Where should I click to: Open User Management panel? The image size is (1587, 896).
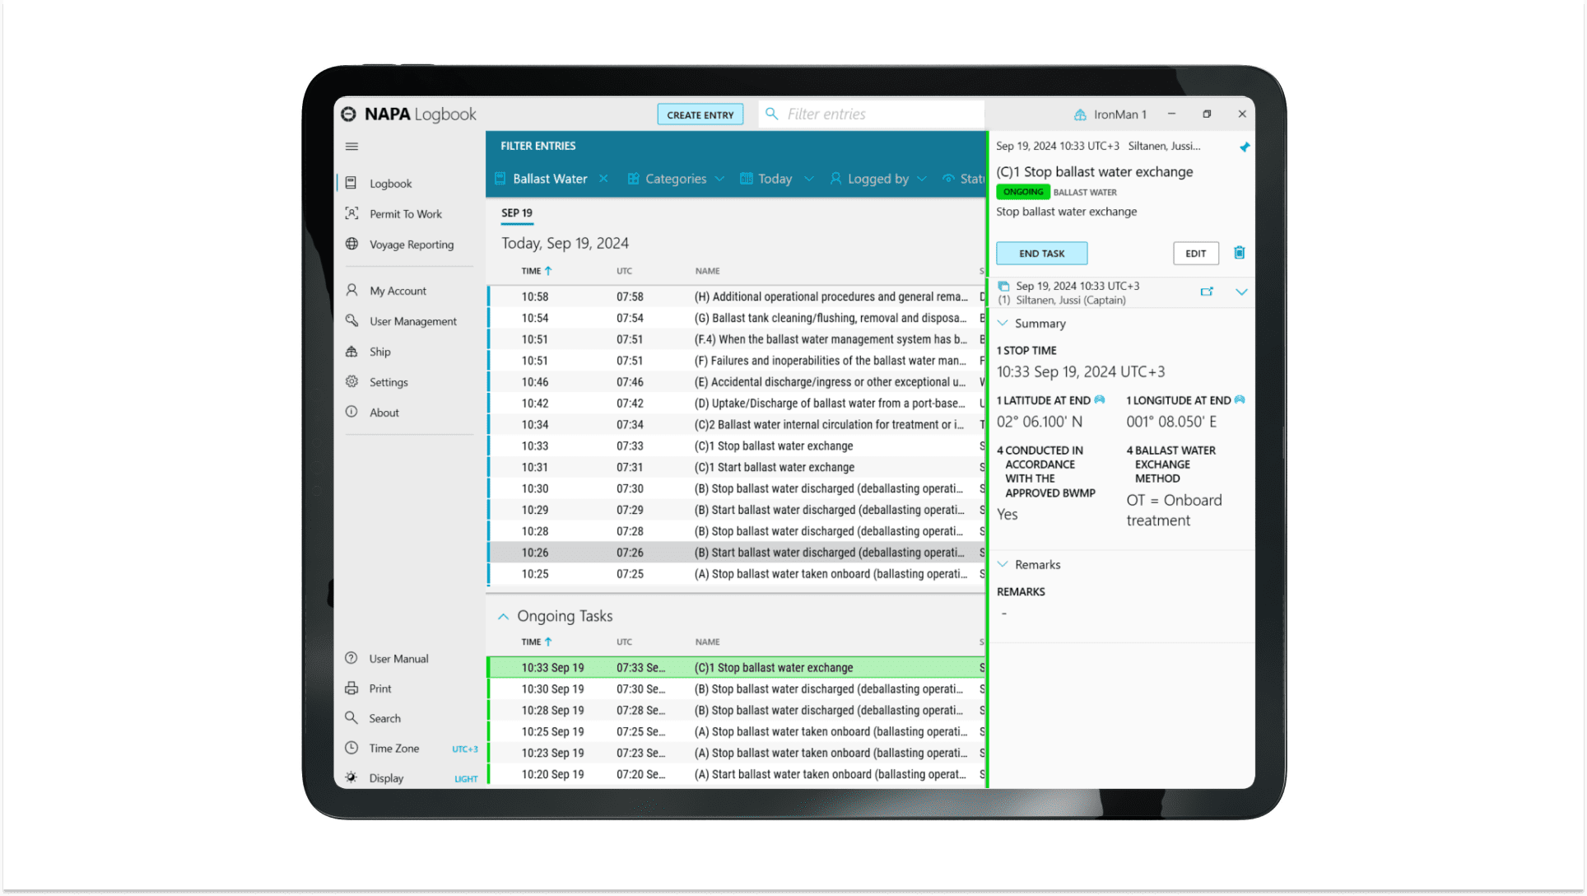[413, 320]
